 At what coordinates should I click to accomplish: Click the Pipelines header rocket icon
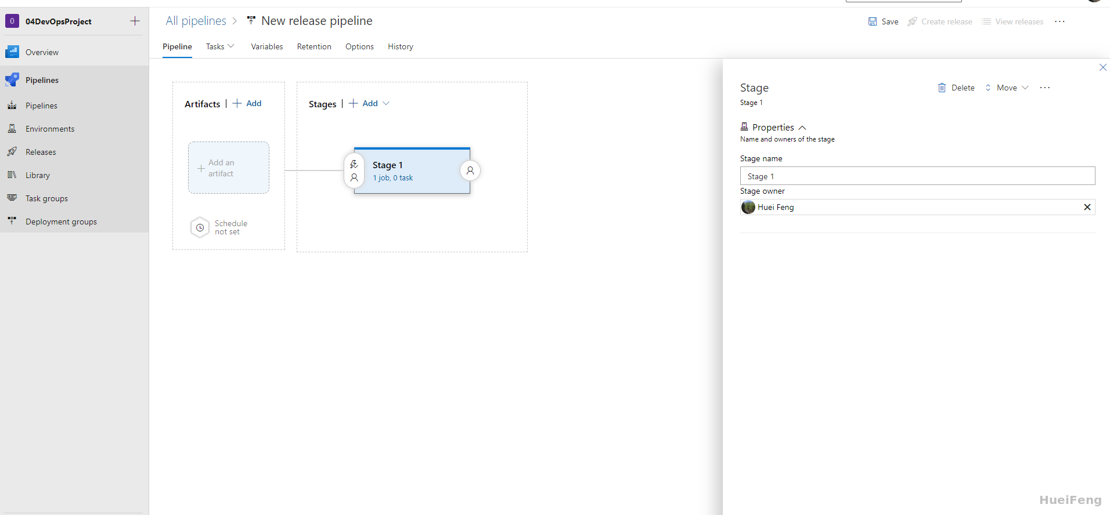tap(12, 80)
